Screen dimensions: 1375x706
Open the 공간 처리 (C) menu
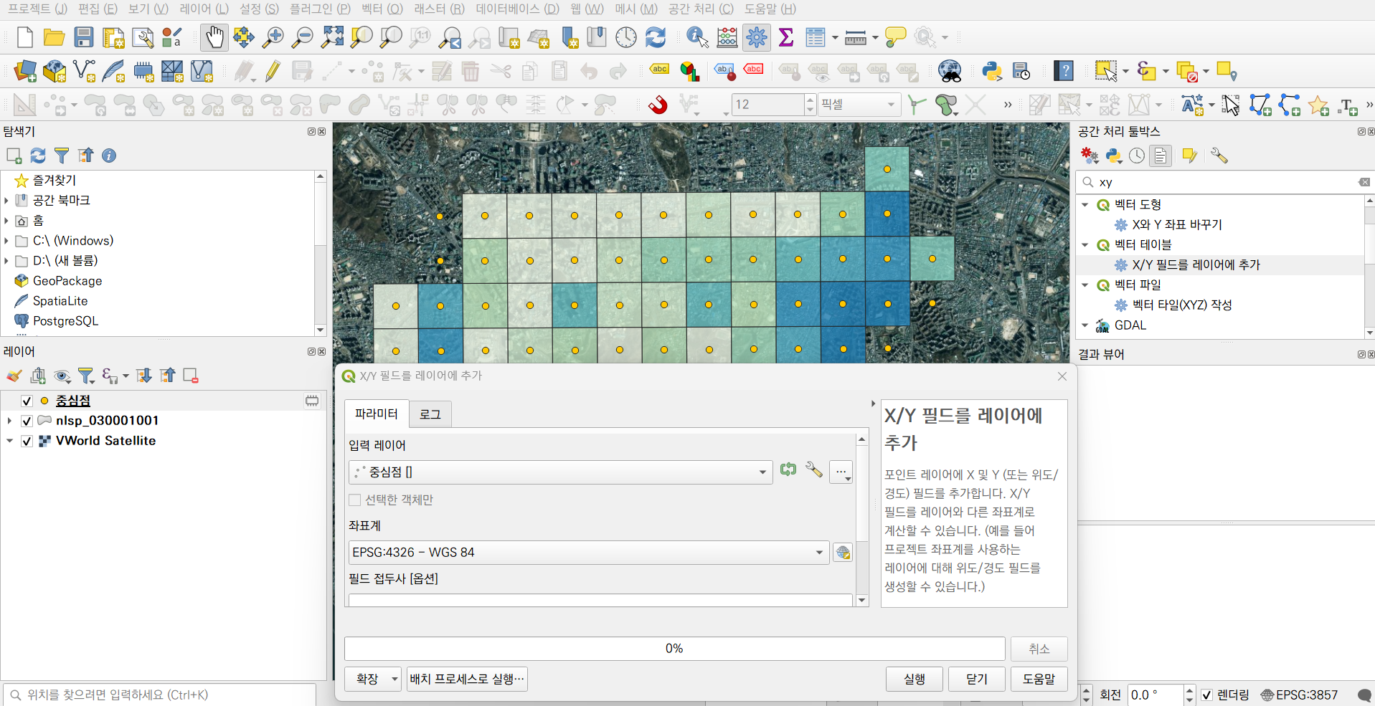(701, 9)
